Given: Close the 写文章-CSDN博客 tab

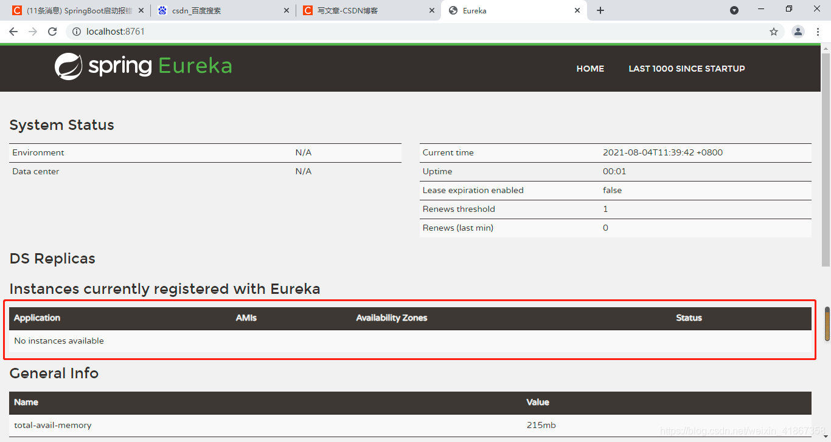Looking at the screenshot, I should 432,10.
